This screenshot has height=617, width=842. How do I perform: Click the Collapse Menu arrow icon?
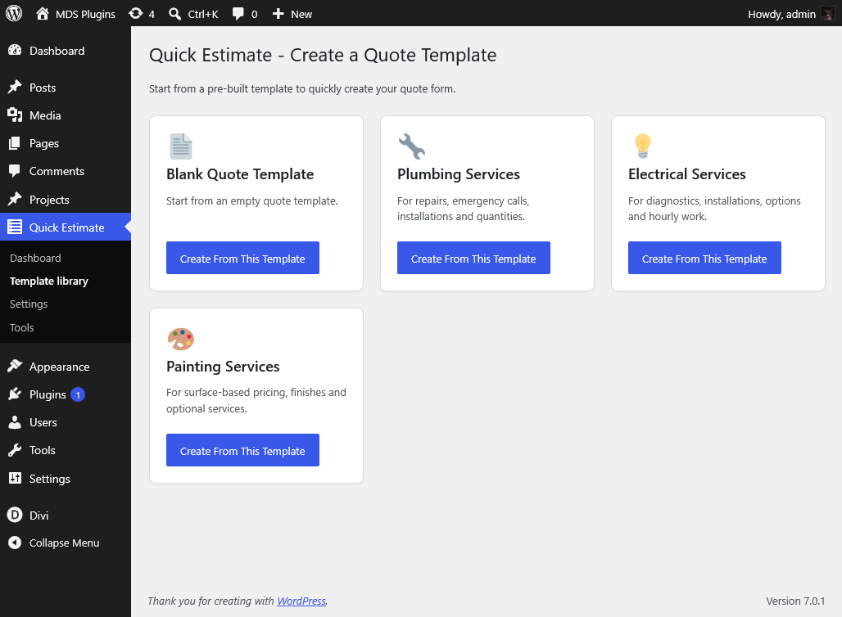[x=15, y=543]
